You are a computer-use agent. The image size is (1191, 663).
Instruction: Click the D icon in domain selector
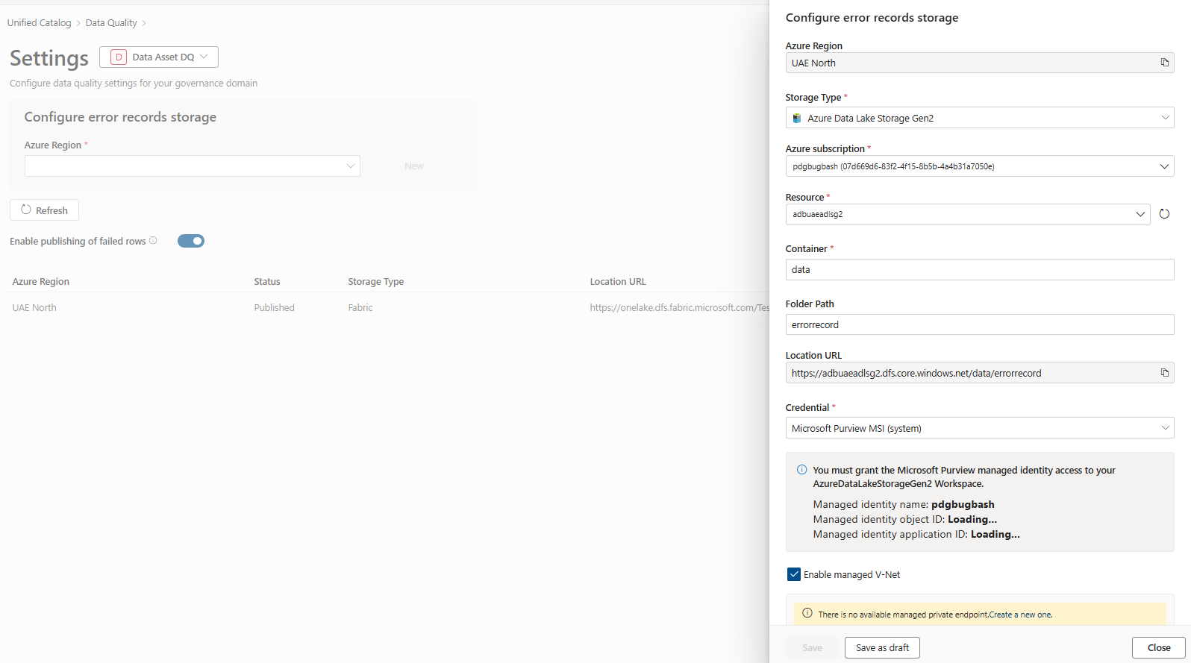coord(119,57)
